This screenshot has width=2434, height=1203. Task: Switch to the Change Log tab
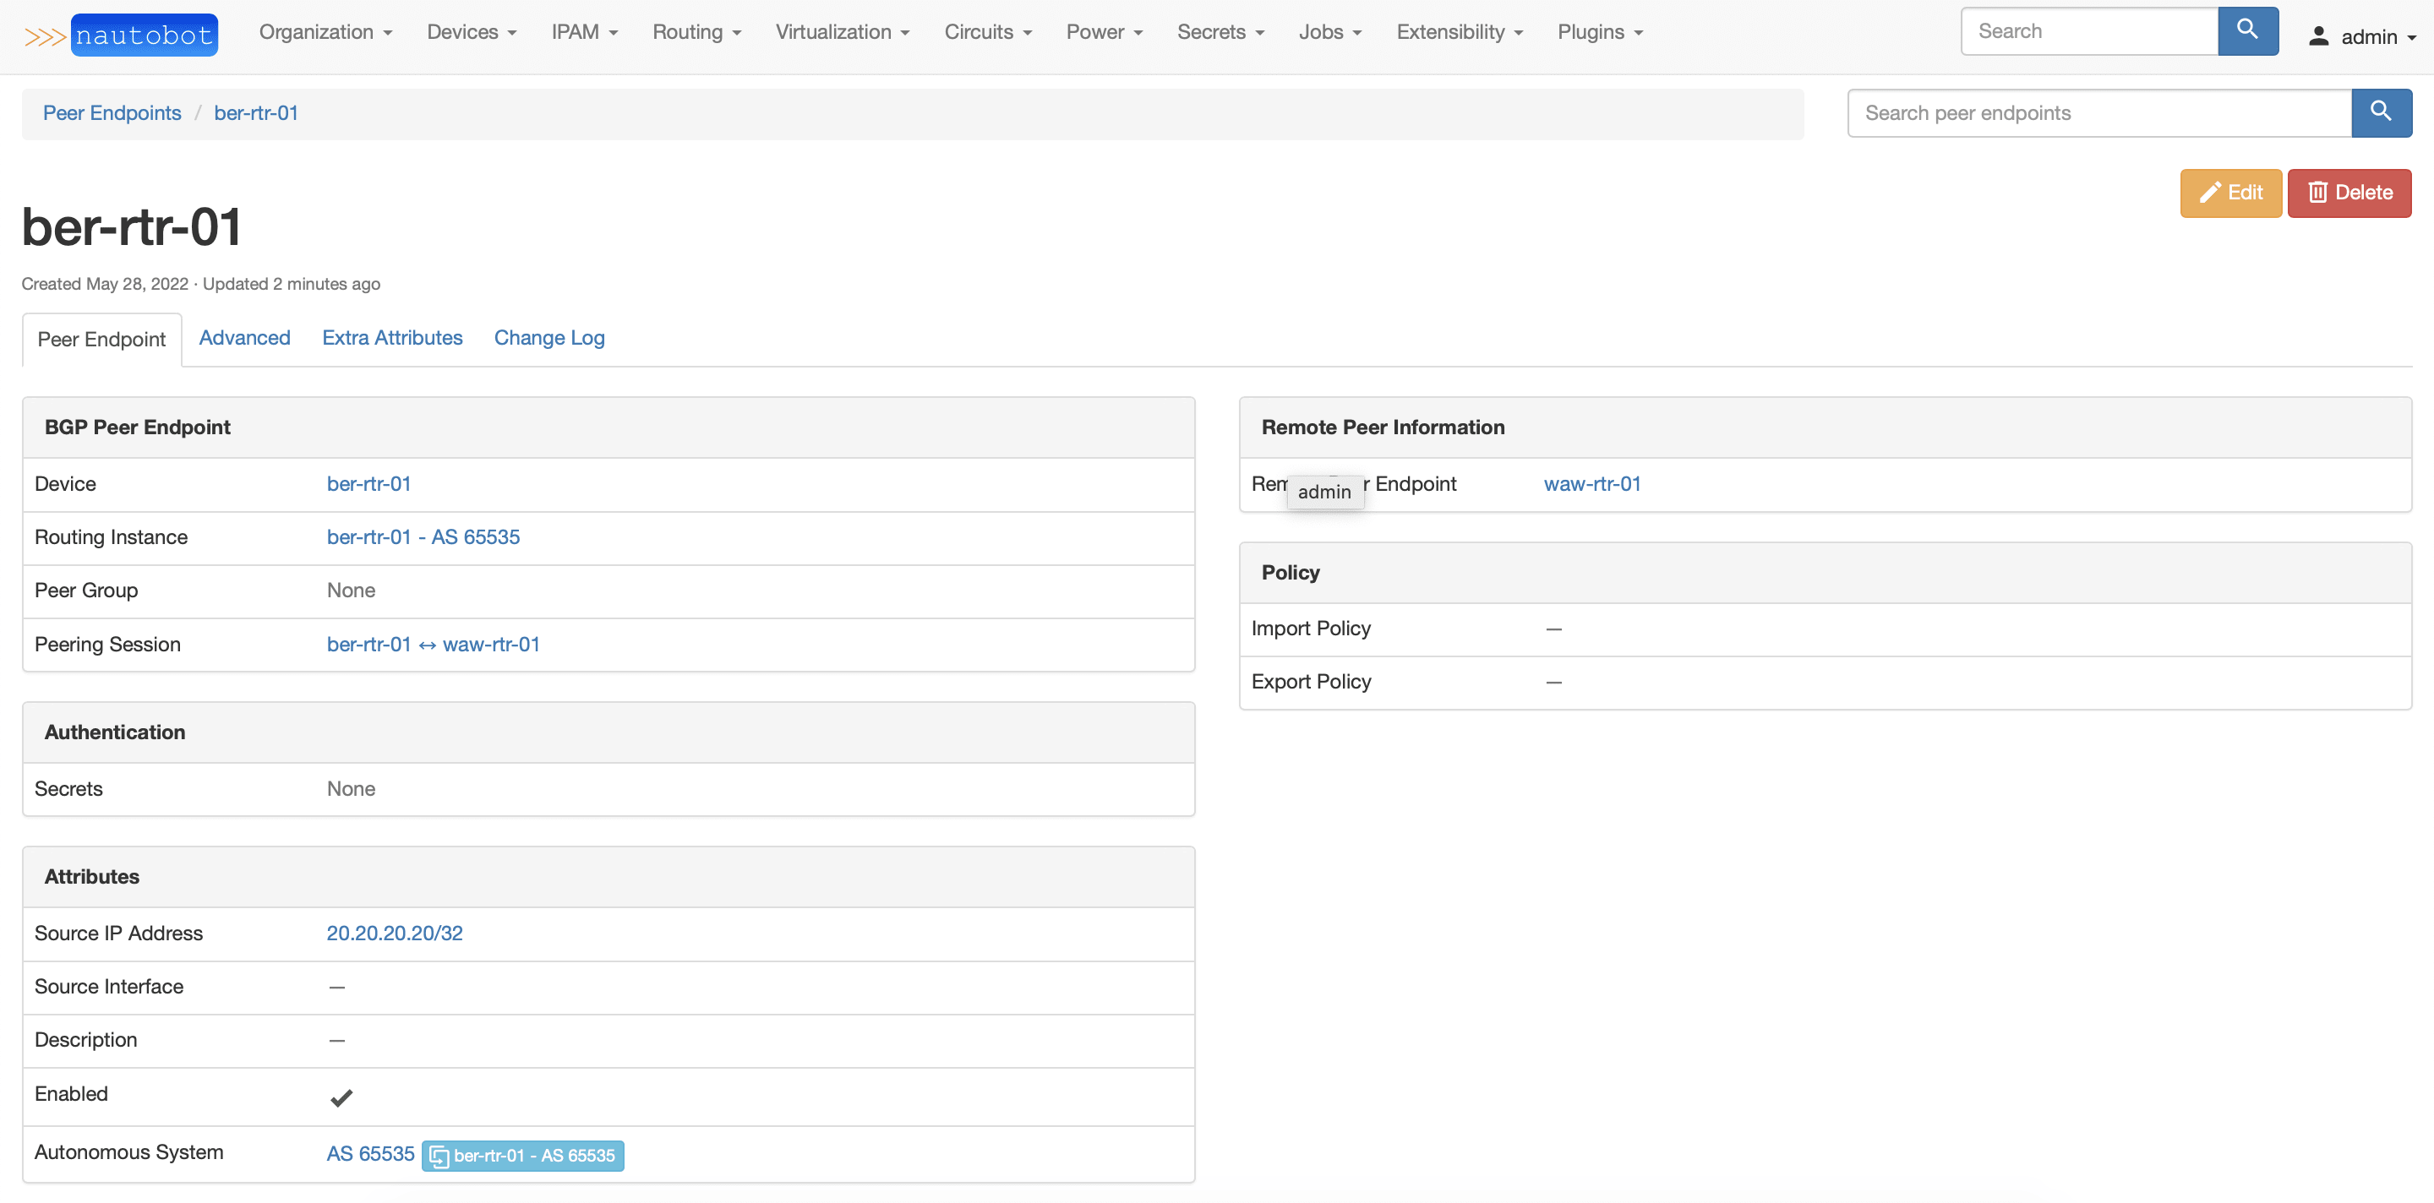(549, 338)
